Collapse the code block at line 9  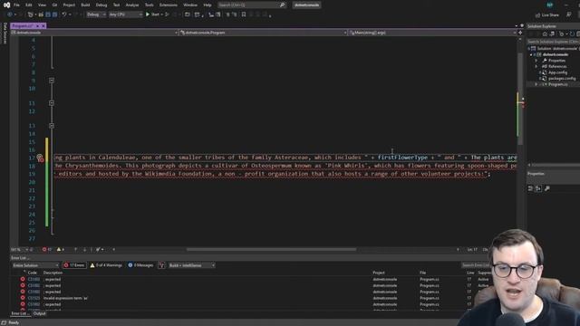point(52,81)
